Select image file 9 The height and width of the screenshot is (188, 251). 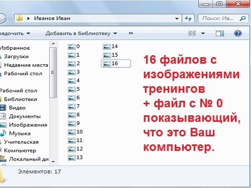pyautogui.click(x=74, y=123)
